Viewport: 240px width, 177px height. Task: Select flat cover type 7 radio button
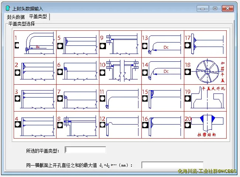click(x=60, y=99)
